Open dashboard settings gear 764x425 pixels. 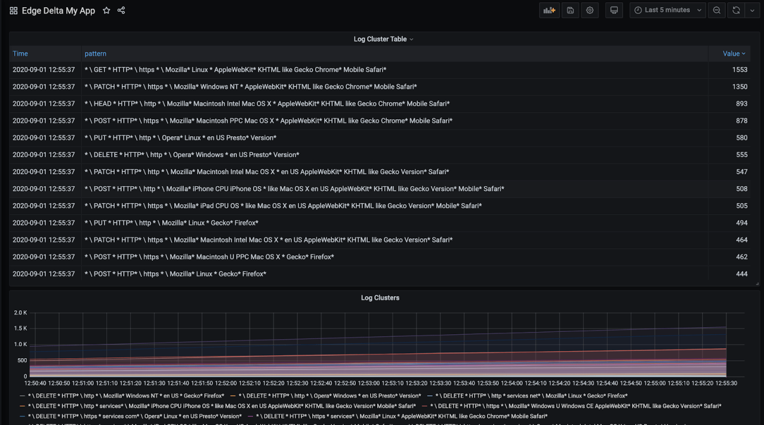pyautogui.click(x=590, y=10)
